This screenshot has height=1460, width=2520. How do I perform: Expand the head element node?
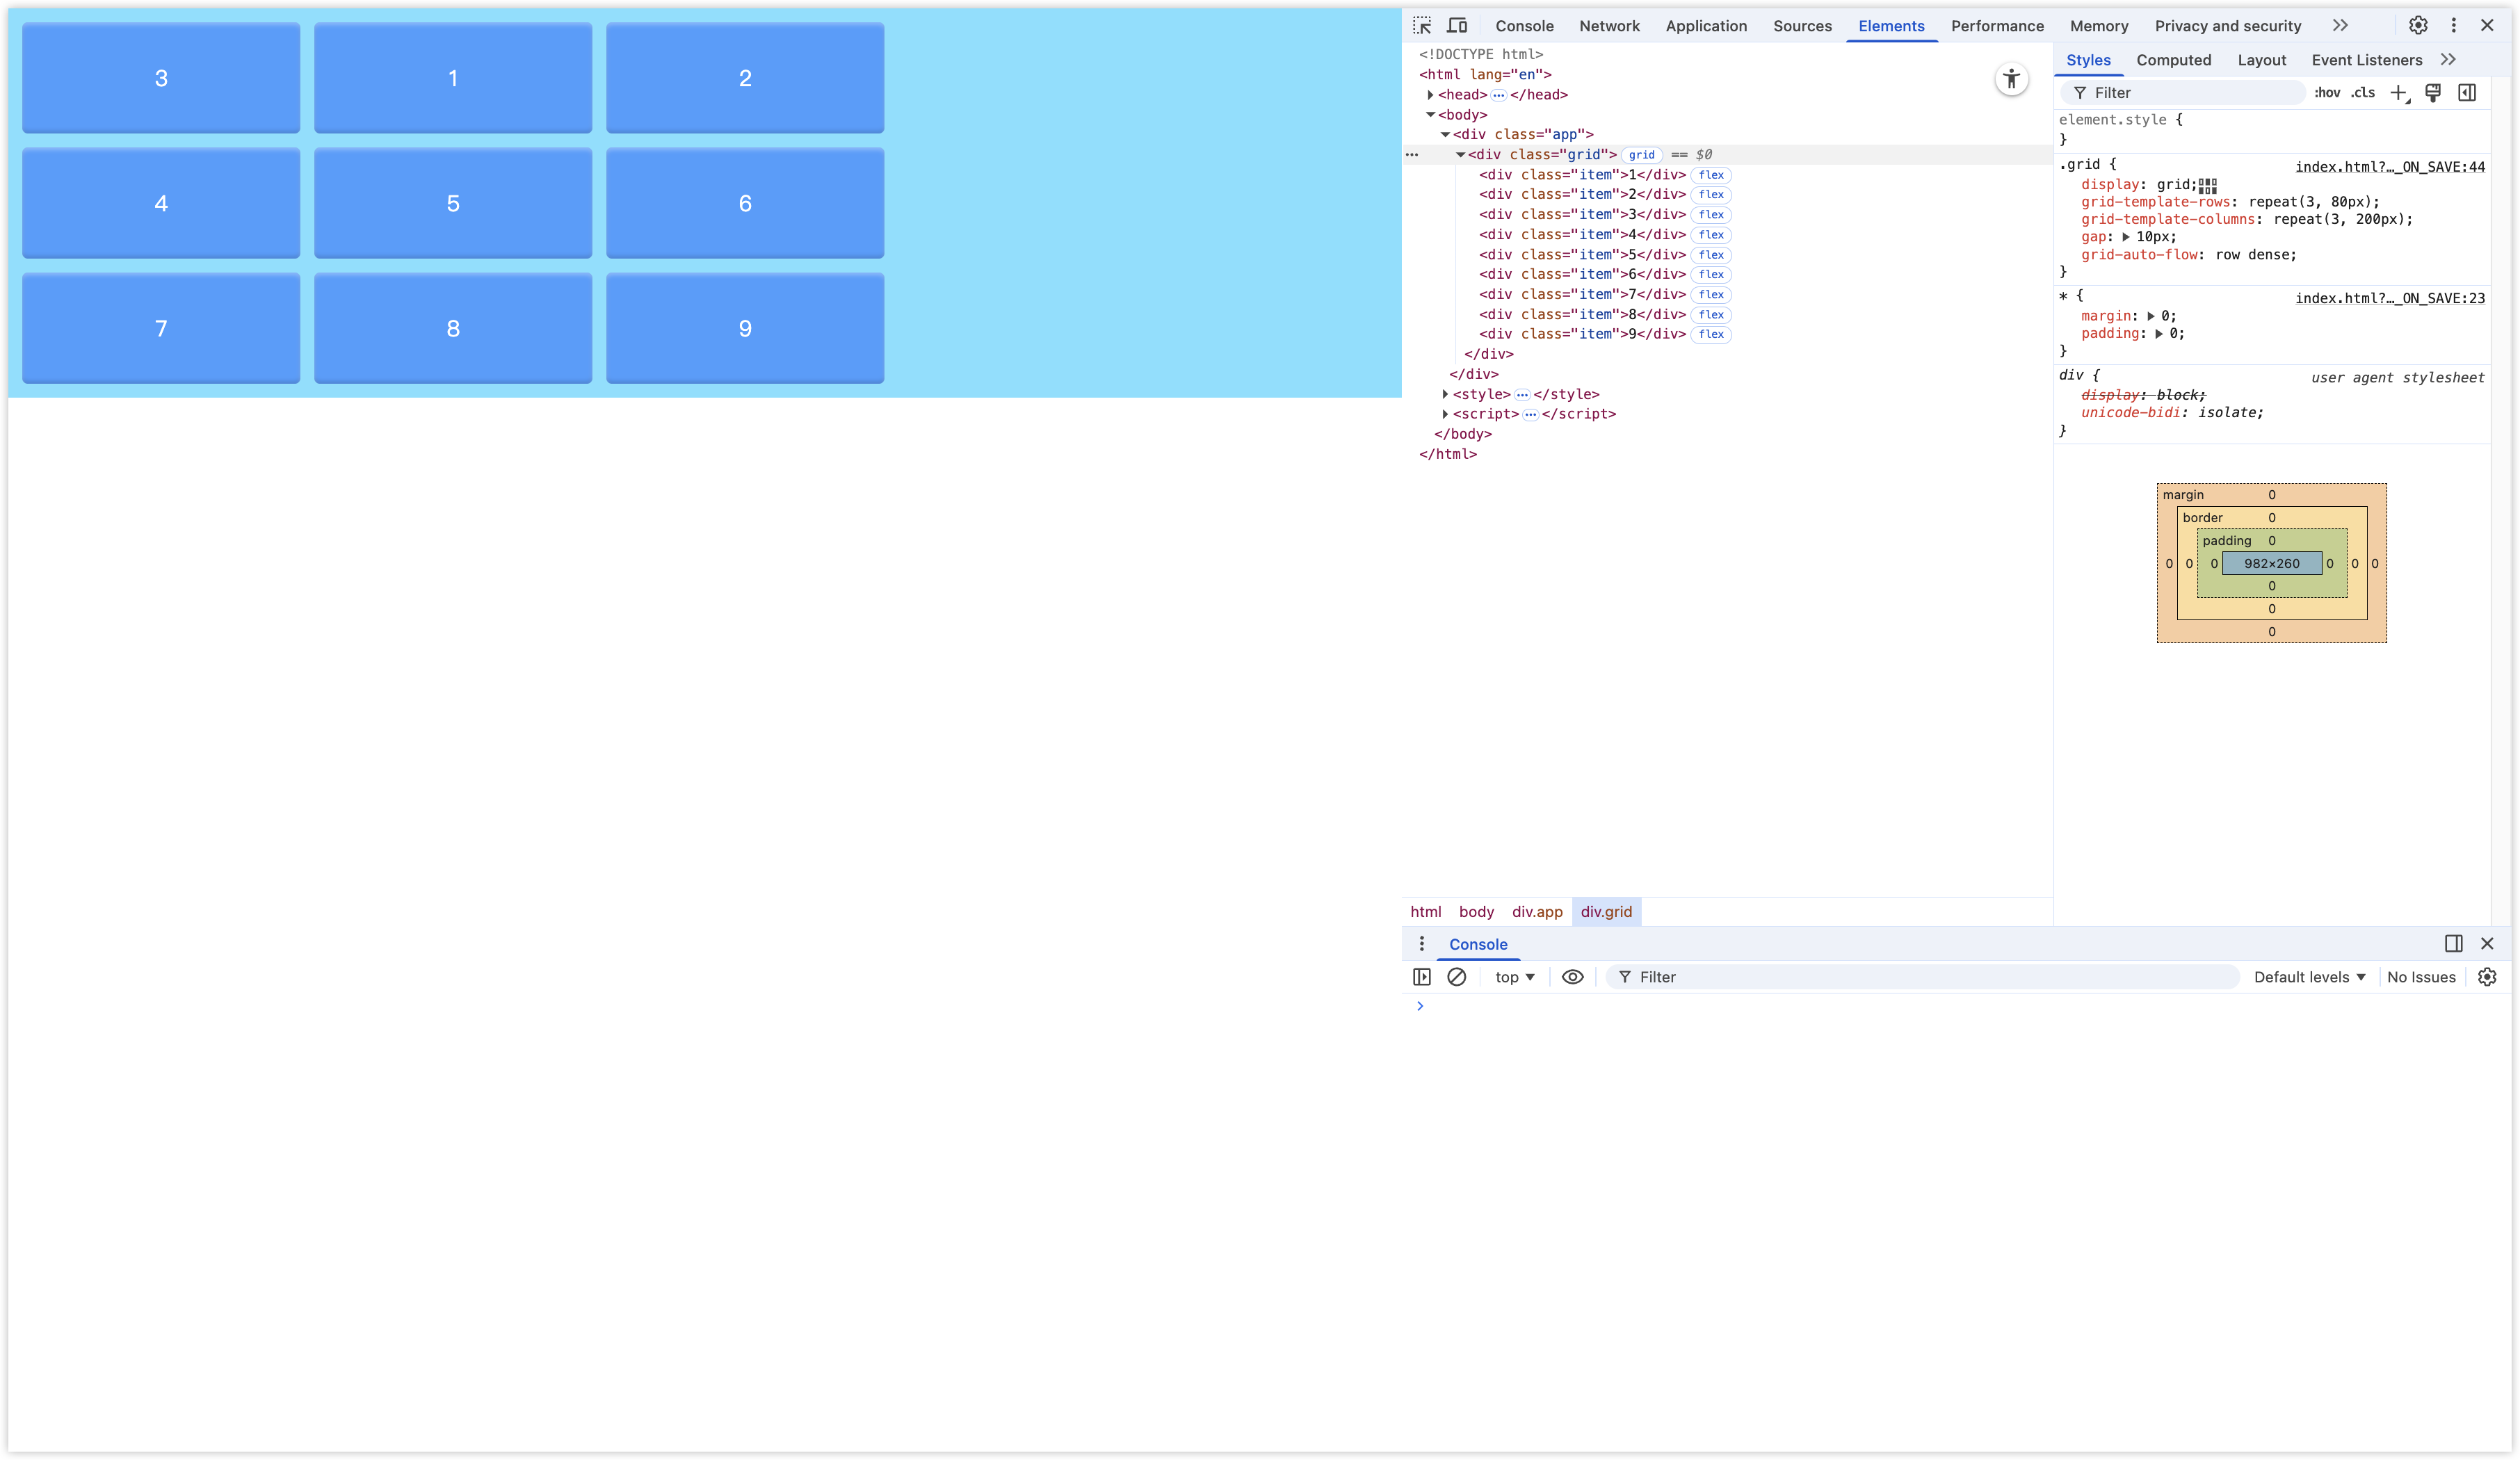coord(1430,95)
